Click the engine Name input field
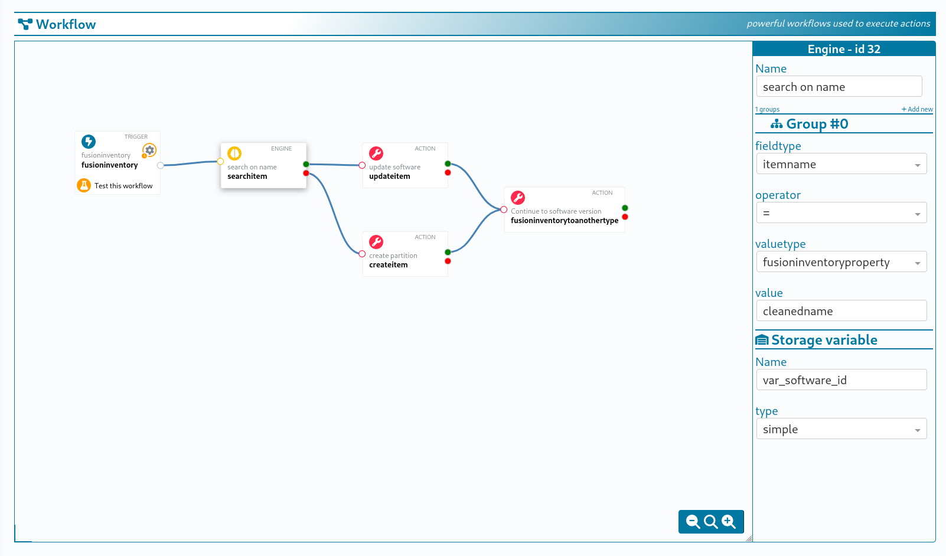The height and width of the screenshot is (556, 946). pos(839,87)
